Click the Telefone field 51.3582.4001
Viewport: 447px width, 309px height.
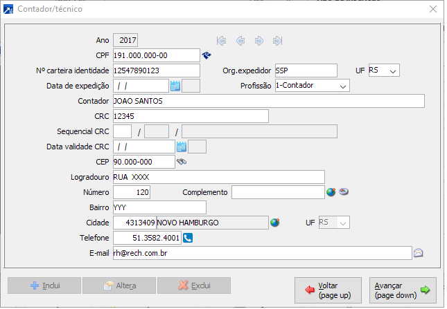click(x=147, y=238)
